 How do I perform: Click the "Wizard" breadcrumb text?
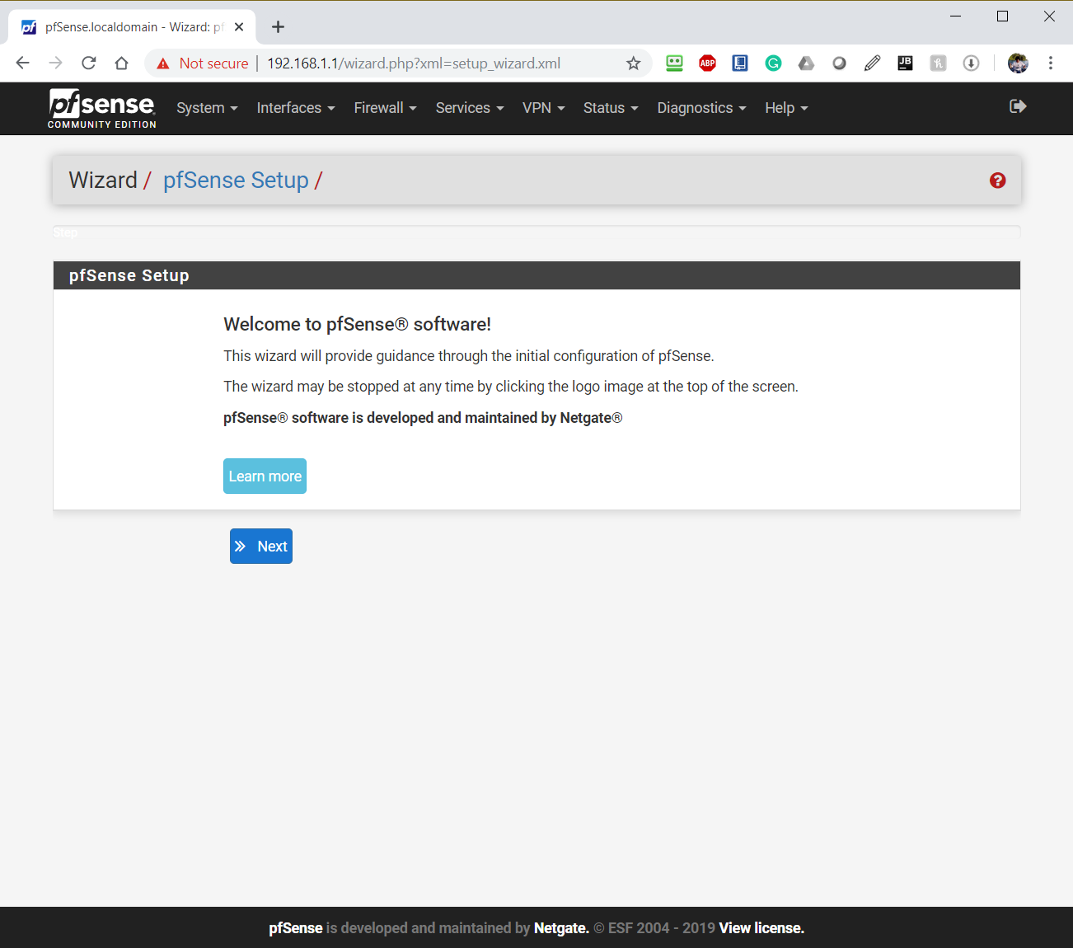[x=103, y=181]
